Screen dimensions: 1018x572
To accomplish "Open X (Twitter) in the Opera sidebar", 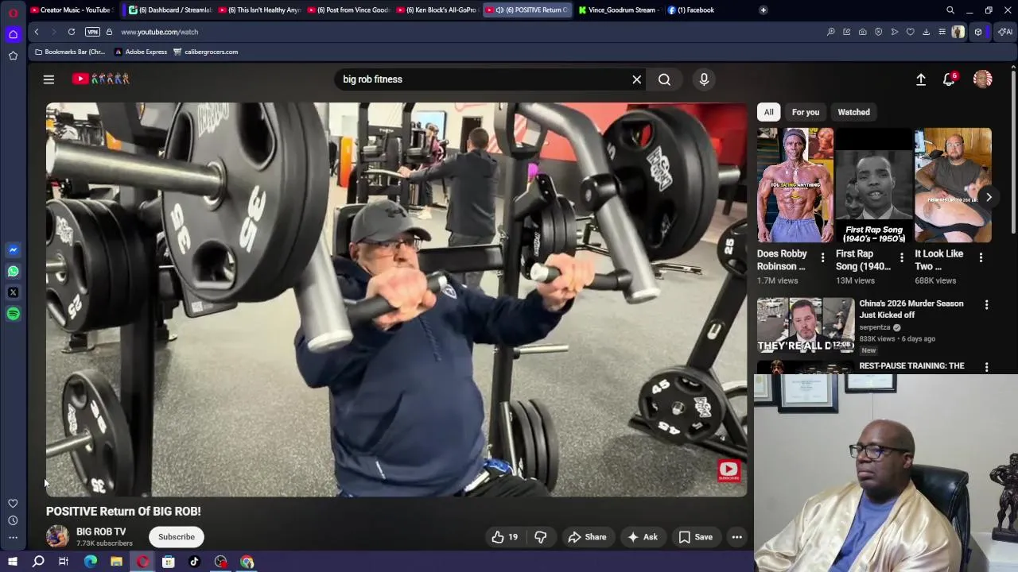I will 13,292.
